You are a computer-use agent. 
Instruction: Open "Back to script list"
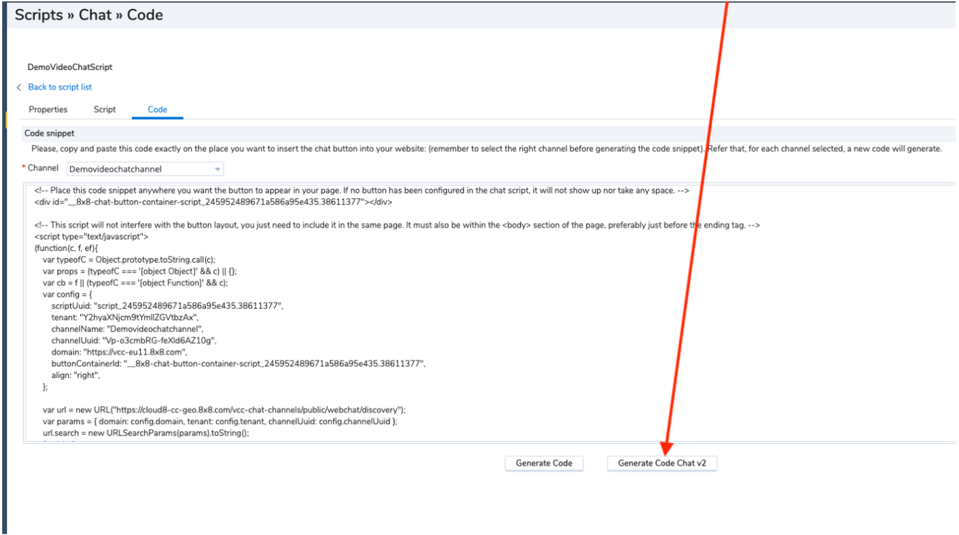point(60,87)
